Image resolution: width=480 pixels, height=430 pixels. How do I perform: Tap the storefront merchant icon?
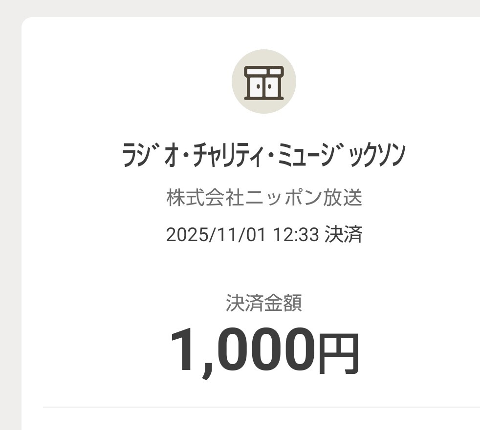click(x=263, y=82)
